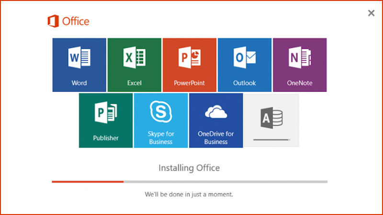The width and height of the screenshot is (383, 215).
Task: Click 'We'll be done in just a moment.' text
Action: pyautogui.click(x=189, y=194)
